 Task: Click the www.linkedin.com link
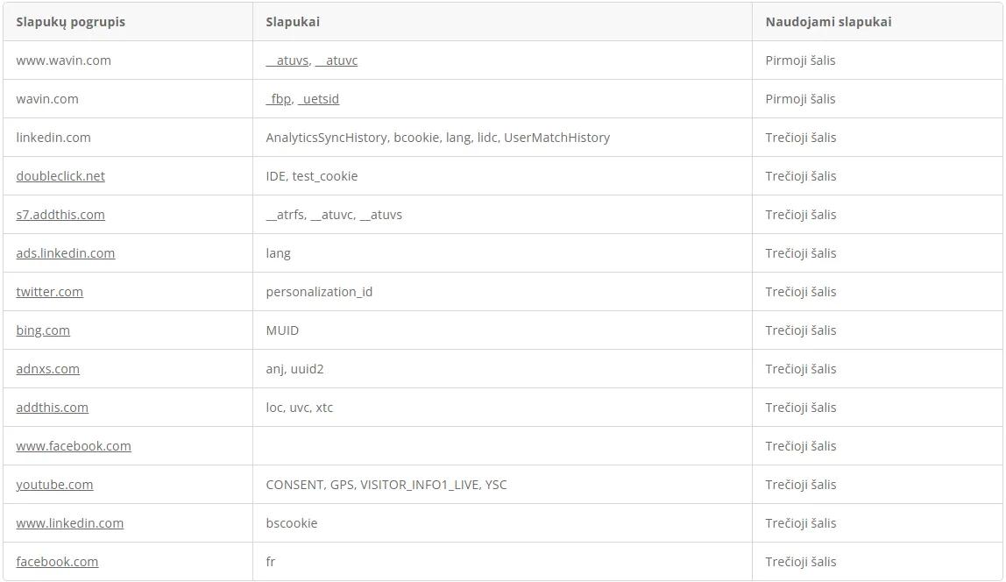point(70,522)
